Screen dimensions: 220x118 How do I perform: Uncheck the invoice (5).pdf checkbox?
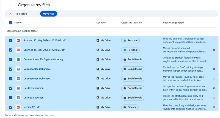10,107
